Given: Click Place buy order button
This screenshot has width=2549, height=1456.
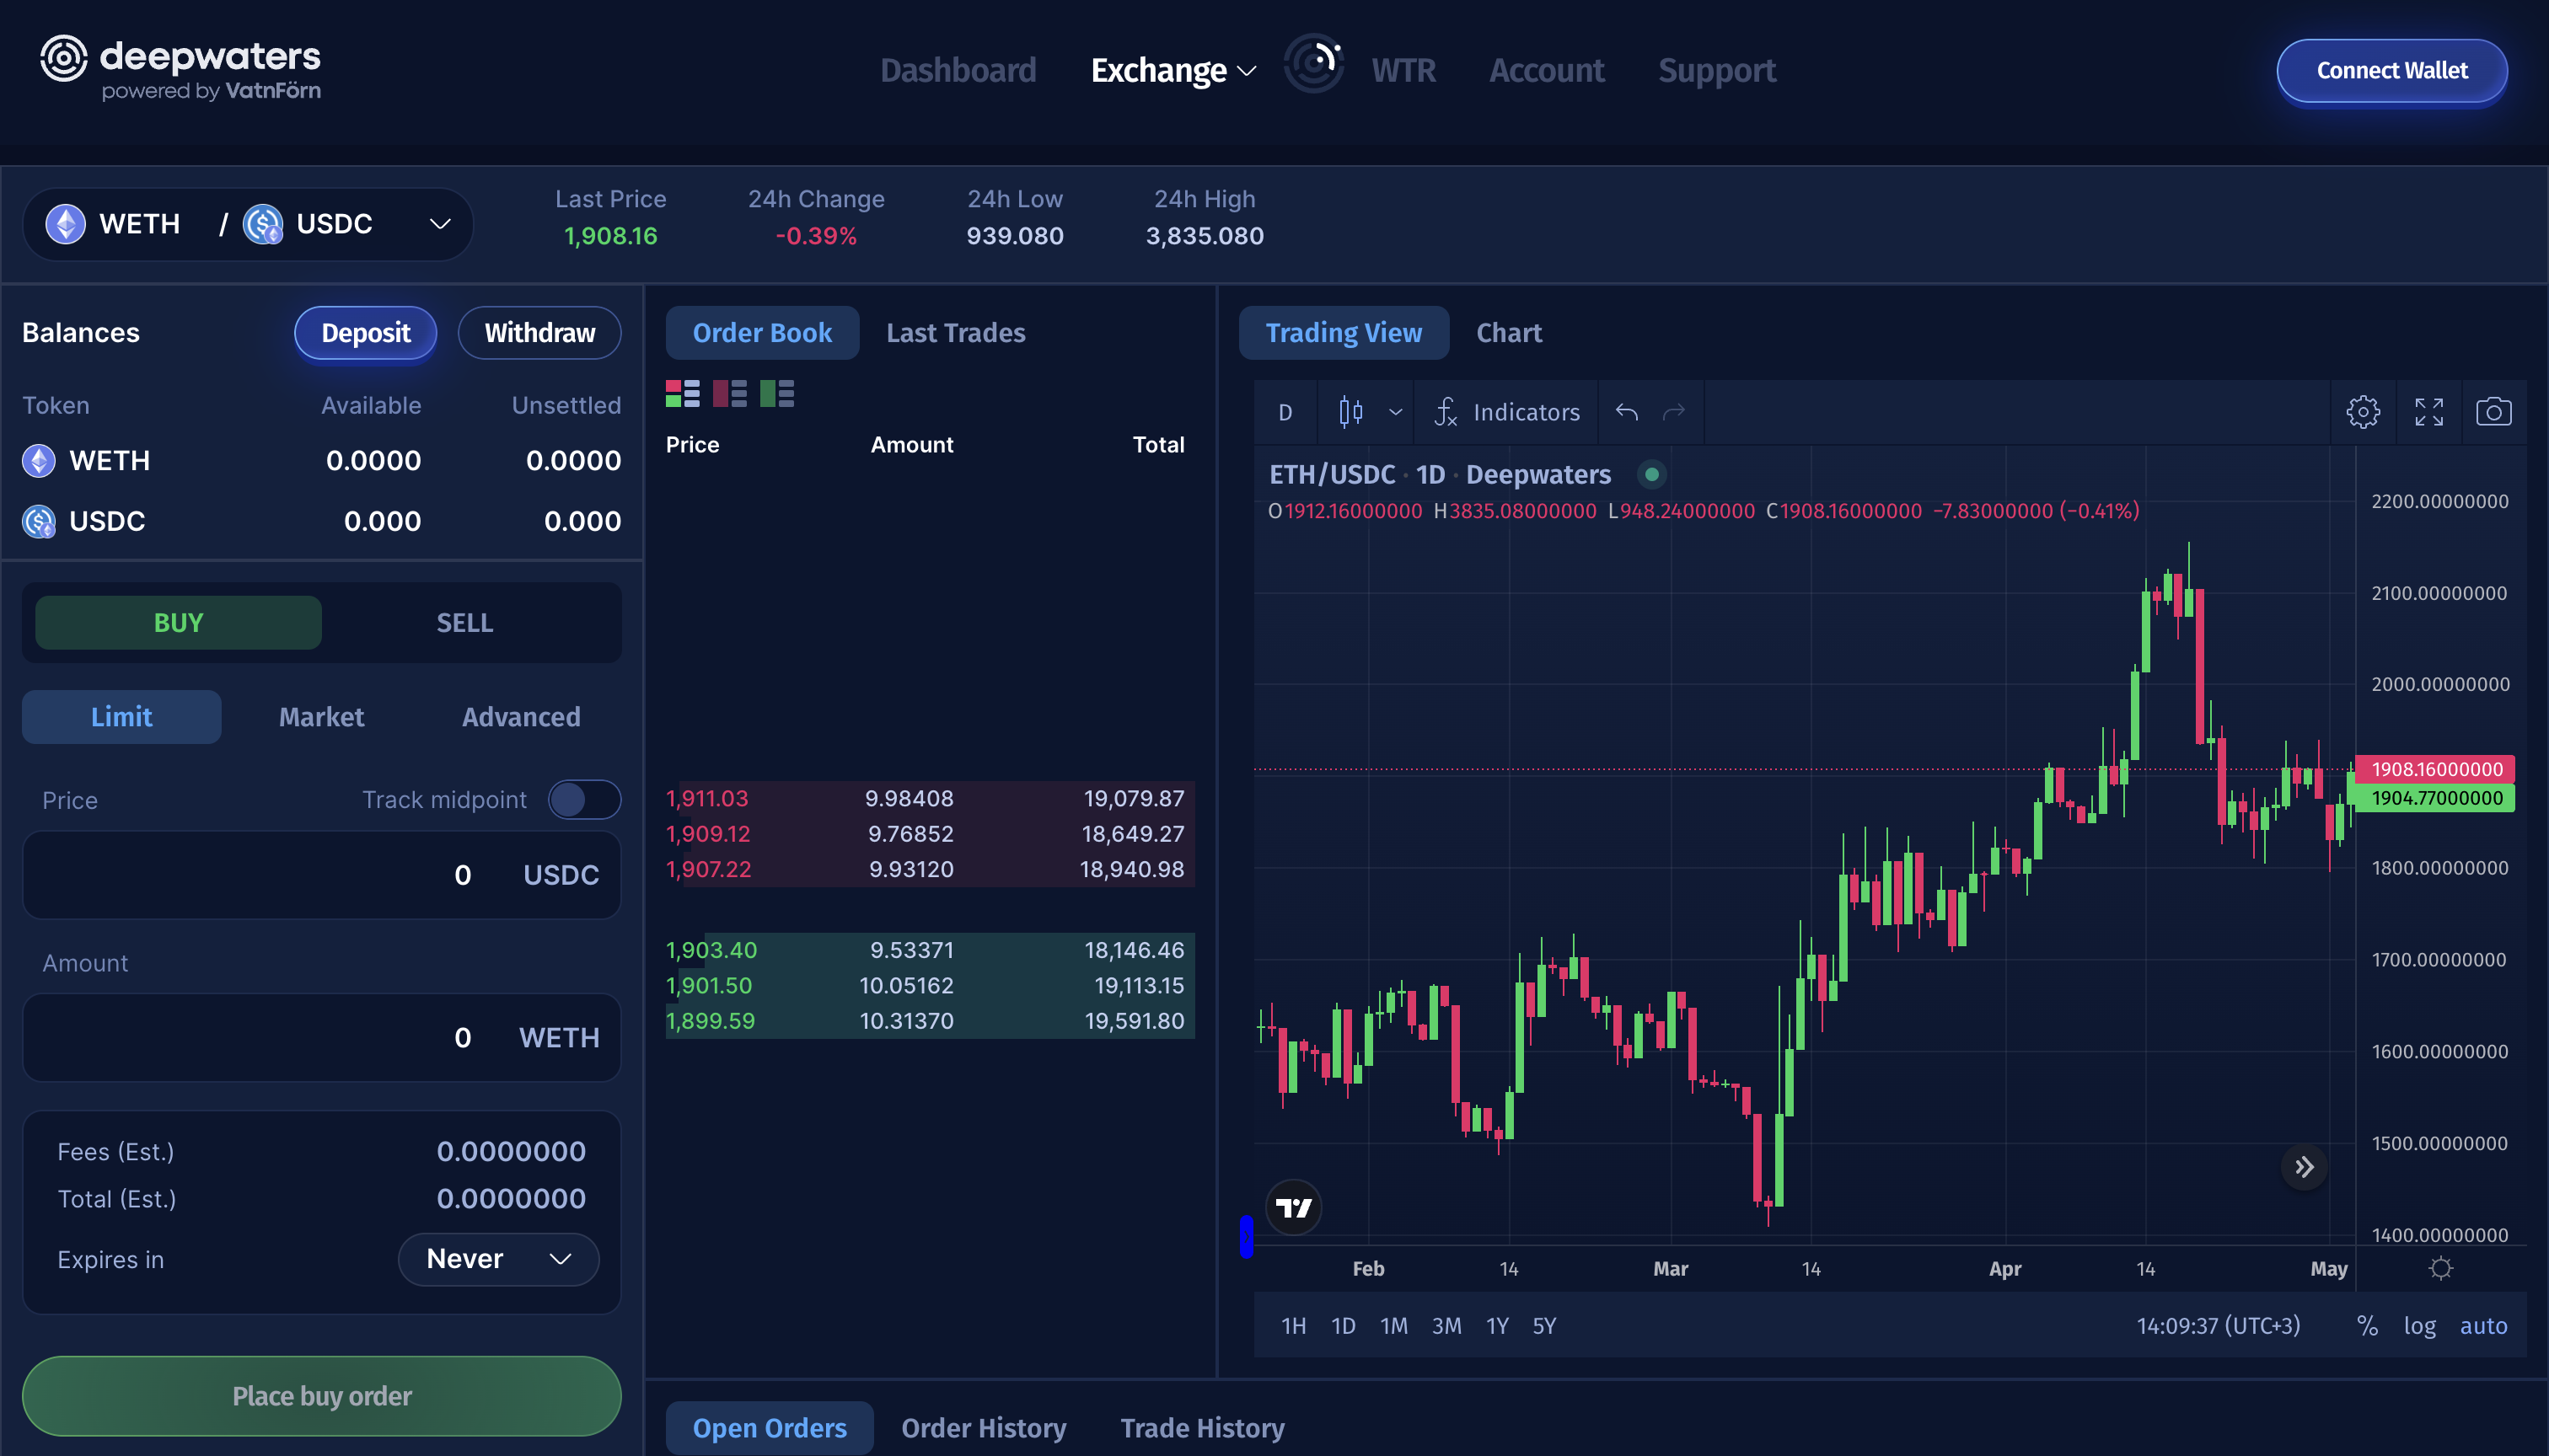Looking at the screenshot, I should tap(321, 1396).
